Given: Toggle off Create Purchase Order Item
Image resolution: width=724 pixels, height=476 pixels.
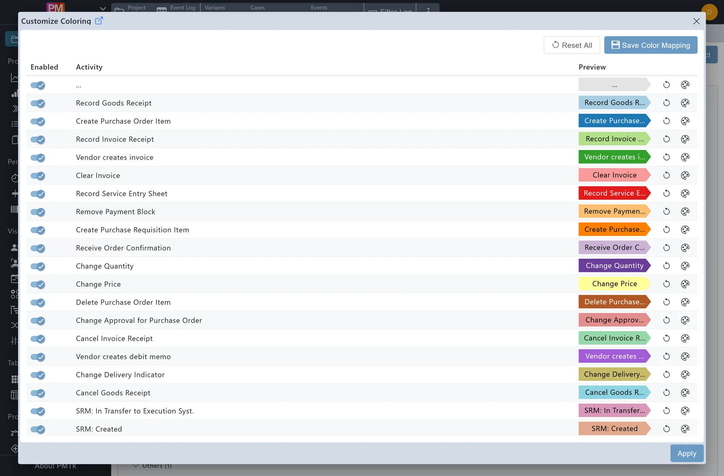Looking at the screenshot, I should 38,121.
